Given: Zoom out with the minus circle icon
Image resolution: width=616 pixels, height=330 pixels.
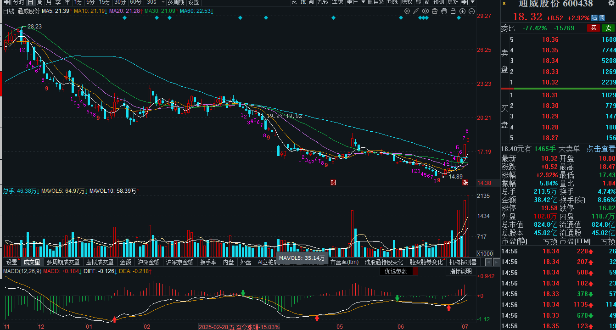Looking at the screenshot, I should tap(471, 11).
